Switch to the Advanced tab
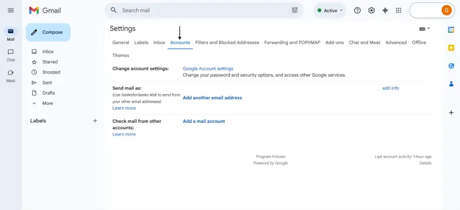 click(396, 42)
